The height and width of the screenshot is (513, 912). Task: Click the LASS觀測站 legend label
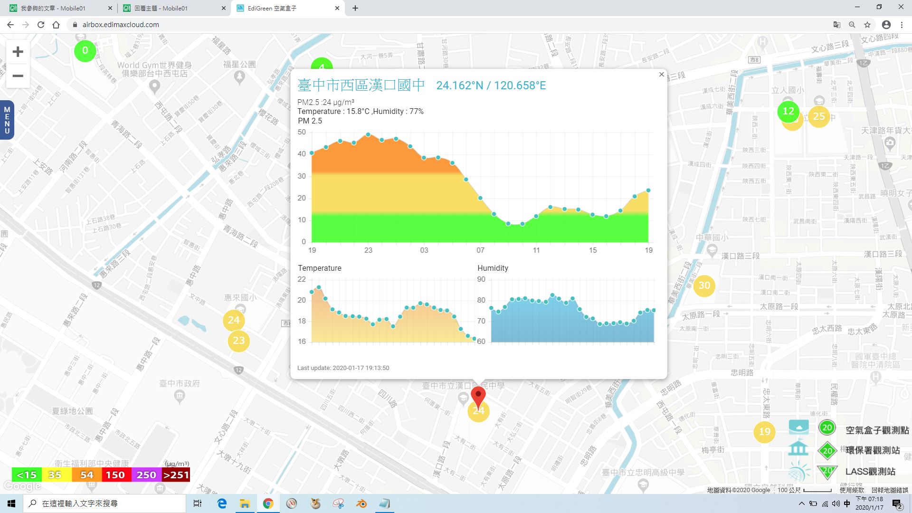870,471
